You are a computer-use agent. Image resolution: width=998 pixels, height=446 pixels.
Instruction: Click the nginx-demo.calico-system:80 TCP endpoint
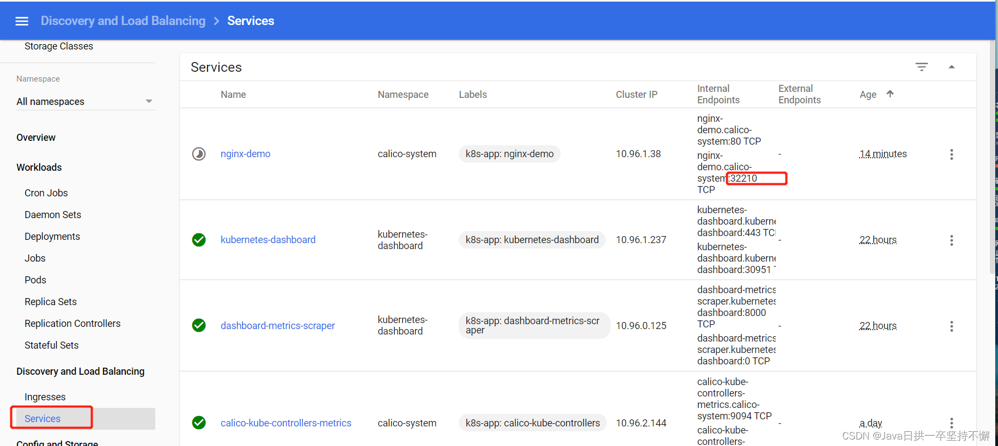tap(729, 130)
